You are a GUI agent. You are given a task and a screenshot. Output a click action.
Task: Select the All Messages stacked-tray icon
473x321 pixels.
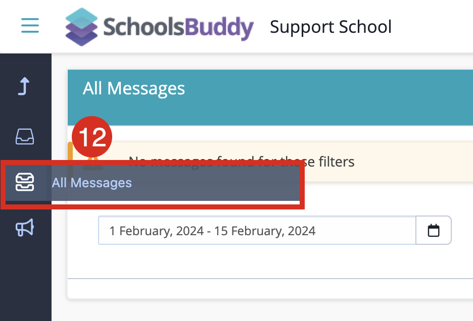[25, 182]
